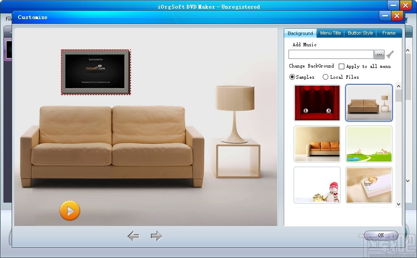Switch to Local Files option
This screenshot has width=417, height=258.
(x=325, y=77)
